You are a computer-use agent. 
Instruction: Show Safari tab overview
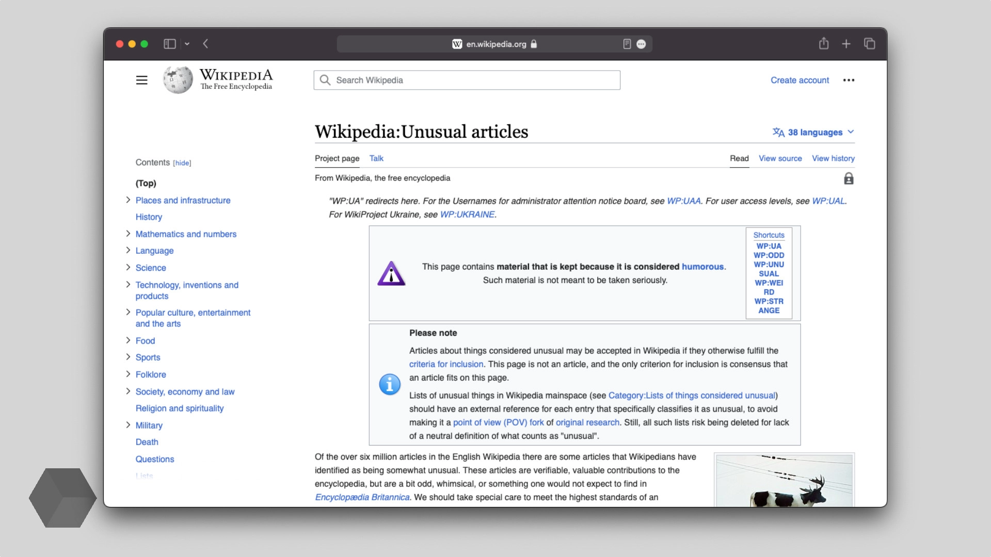tap(869, 44)
